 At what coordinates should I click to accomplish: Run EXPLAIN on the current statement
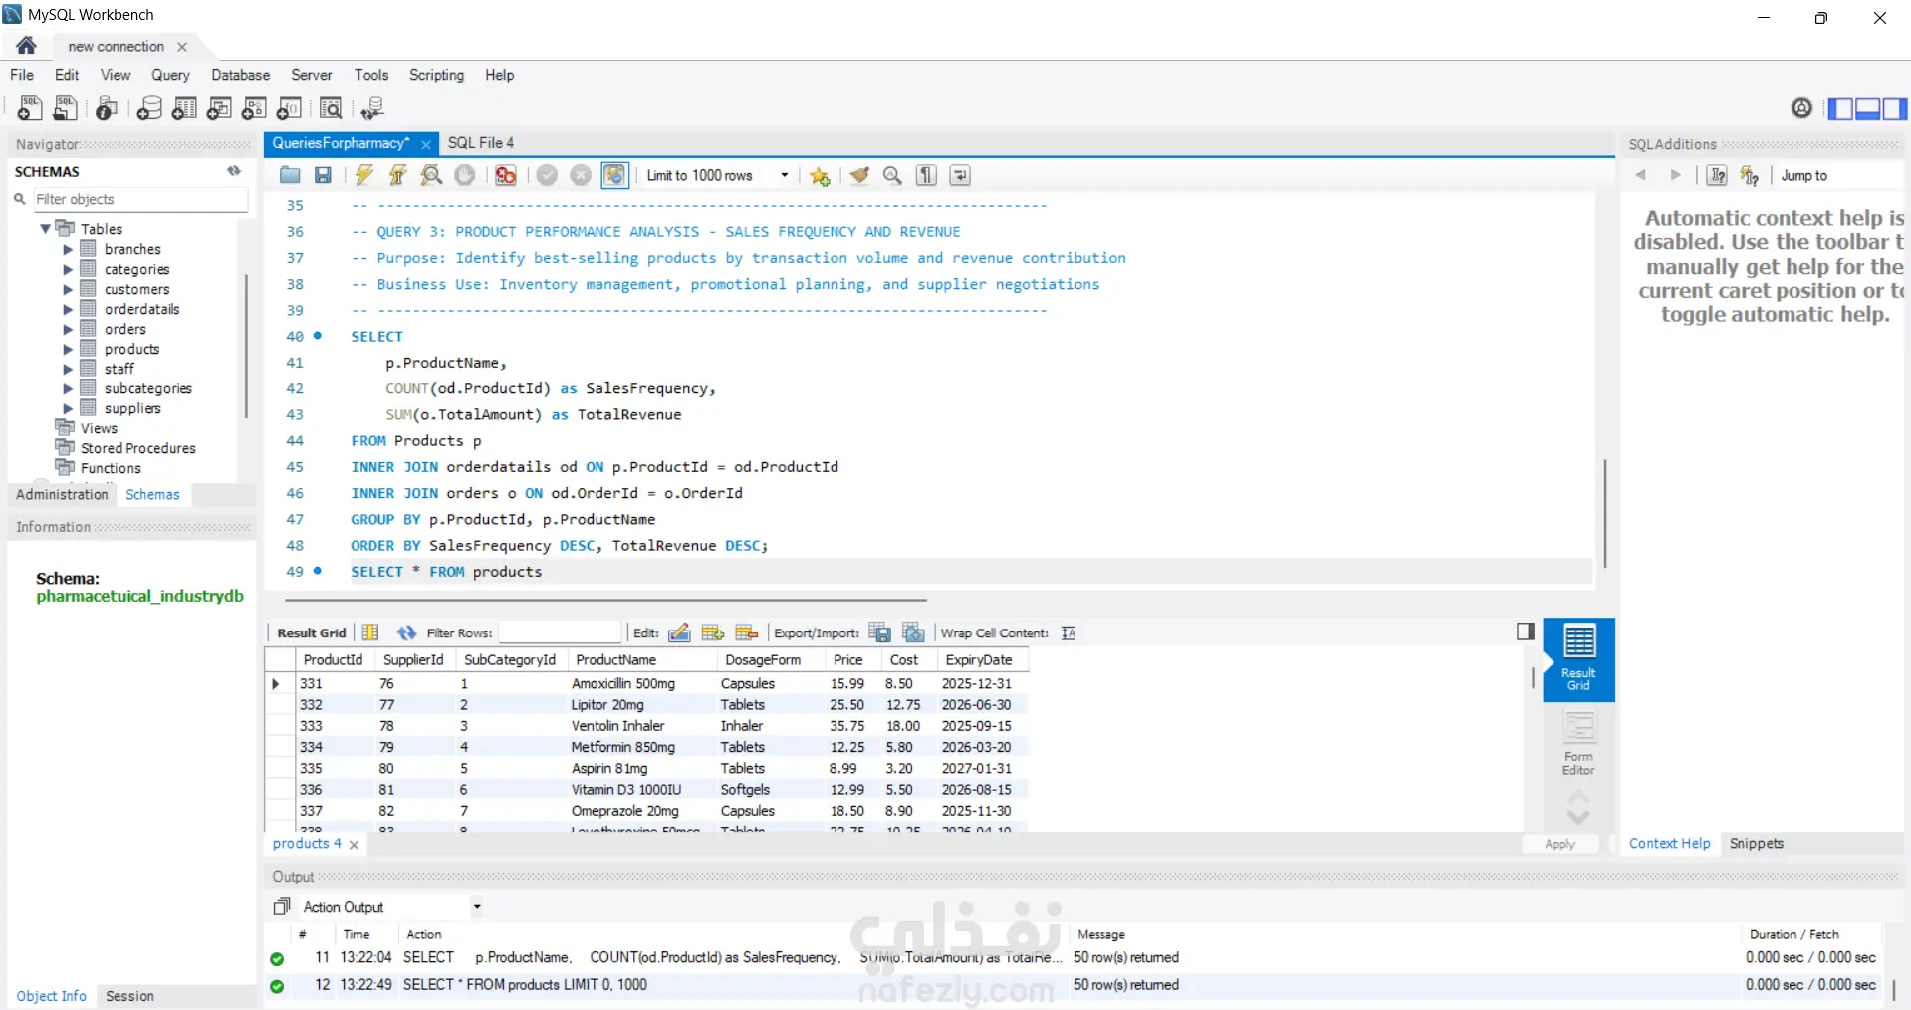(x=432, y=176)
